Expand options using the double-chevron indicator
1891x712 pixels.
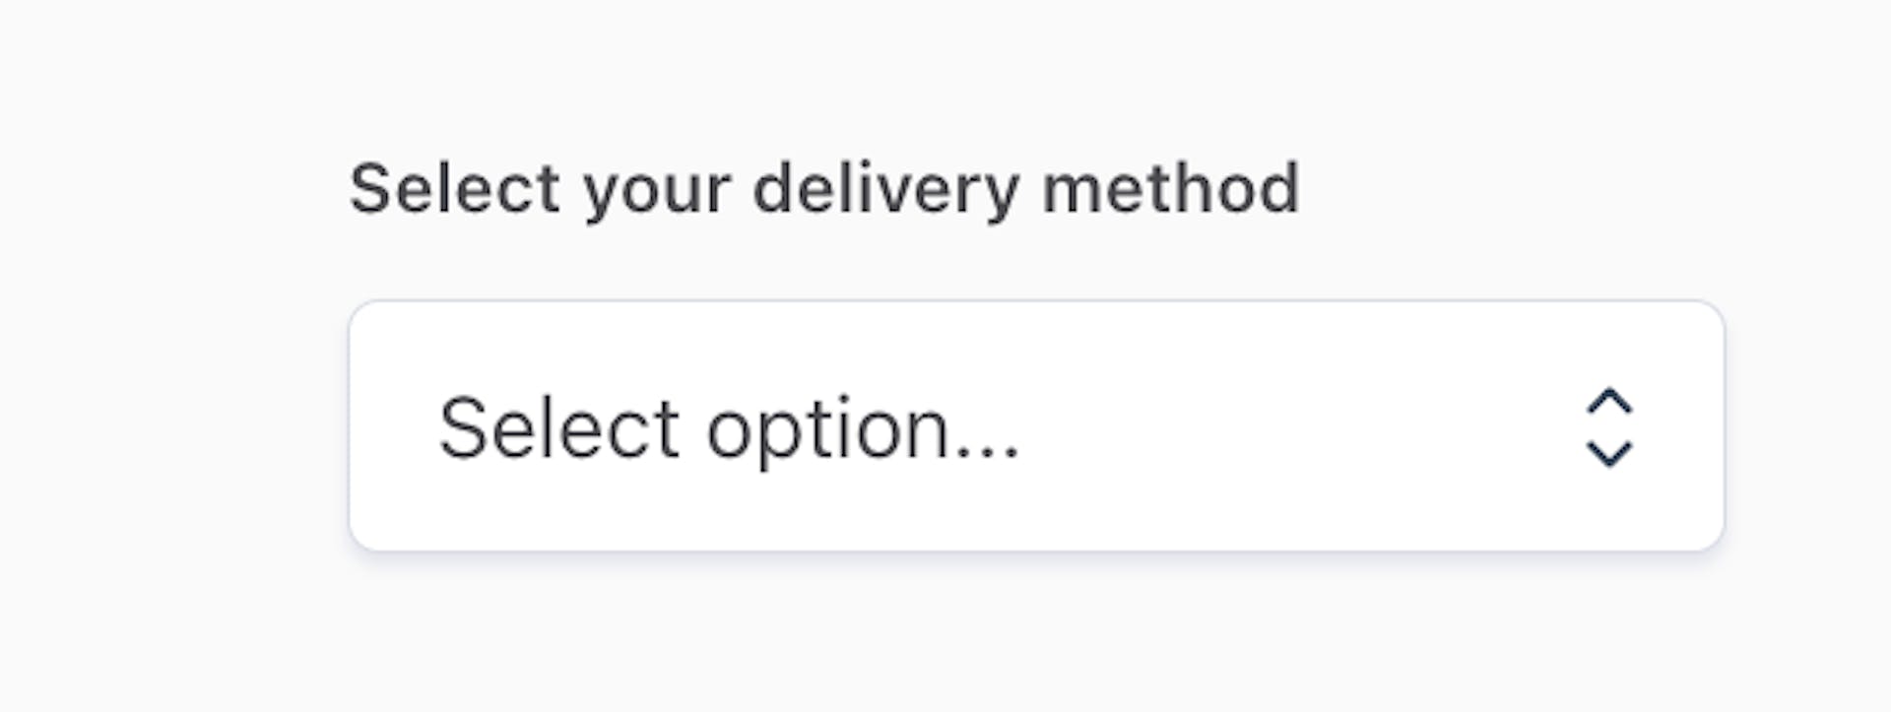tap(1608, 427)
